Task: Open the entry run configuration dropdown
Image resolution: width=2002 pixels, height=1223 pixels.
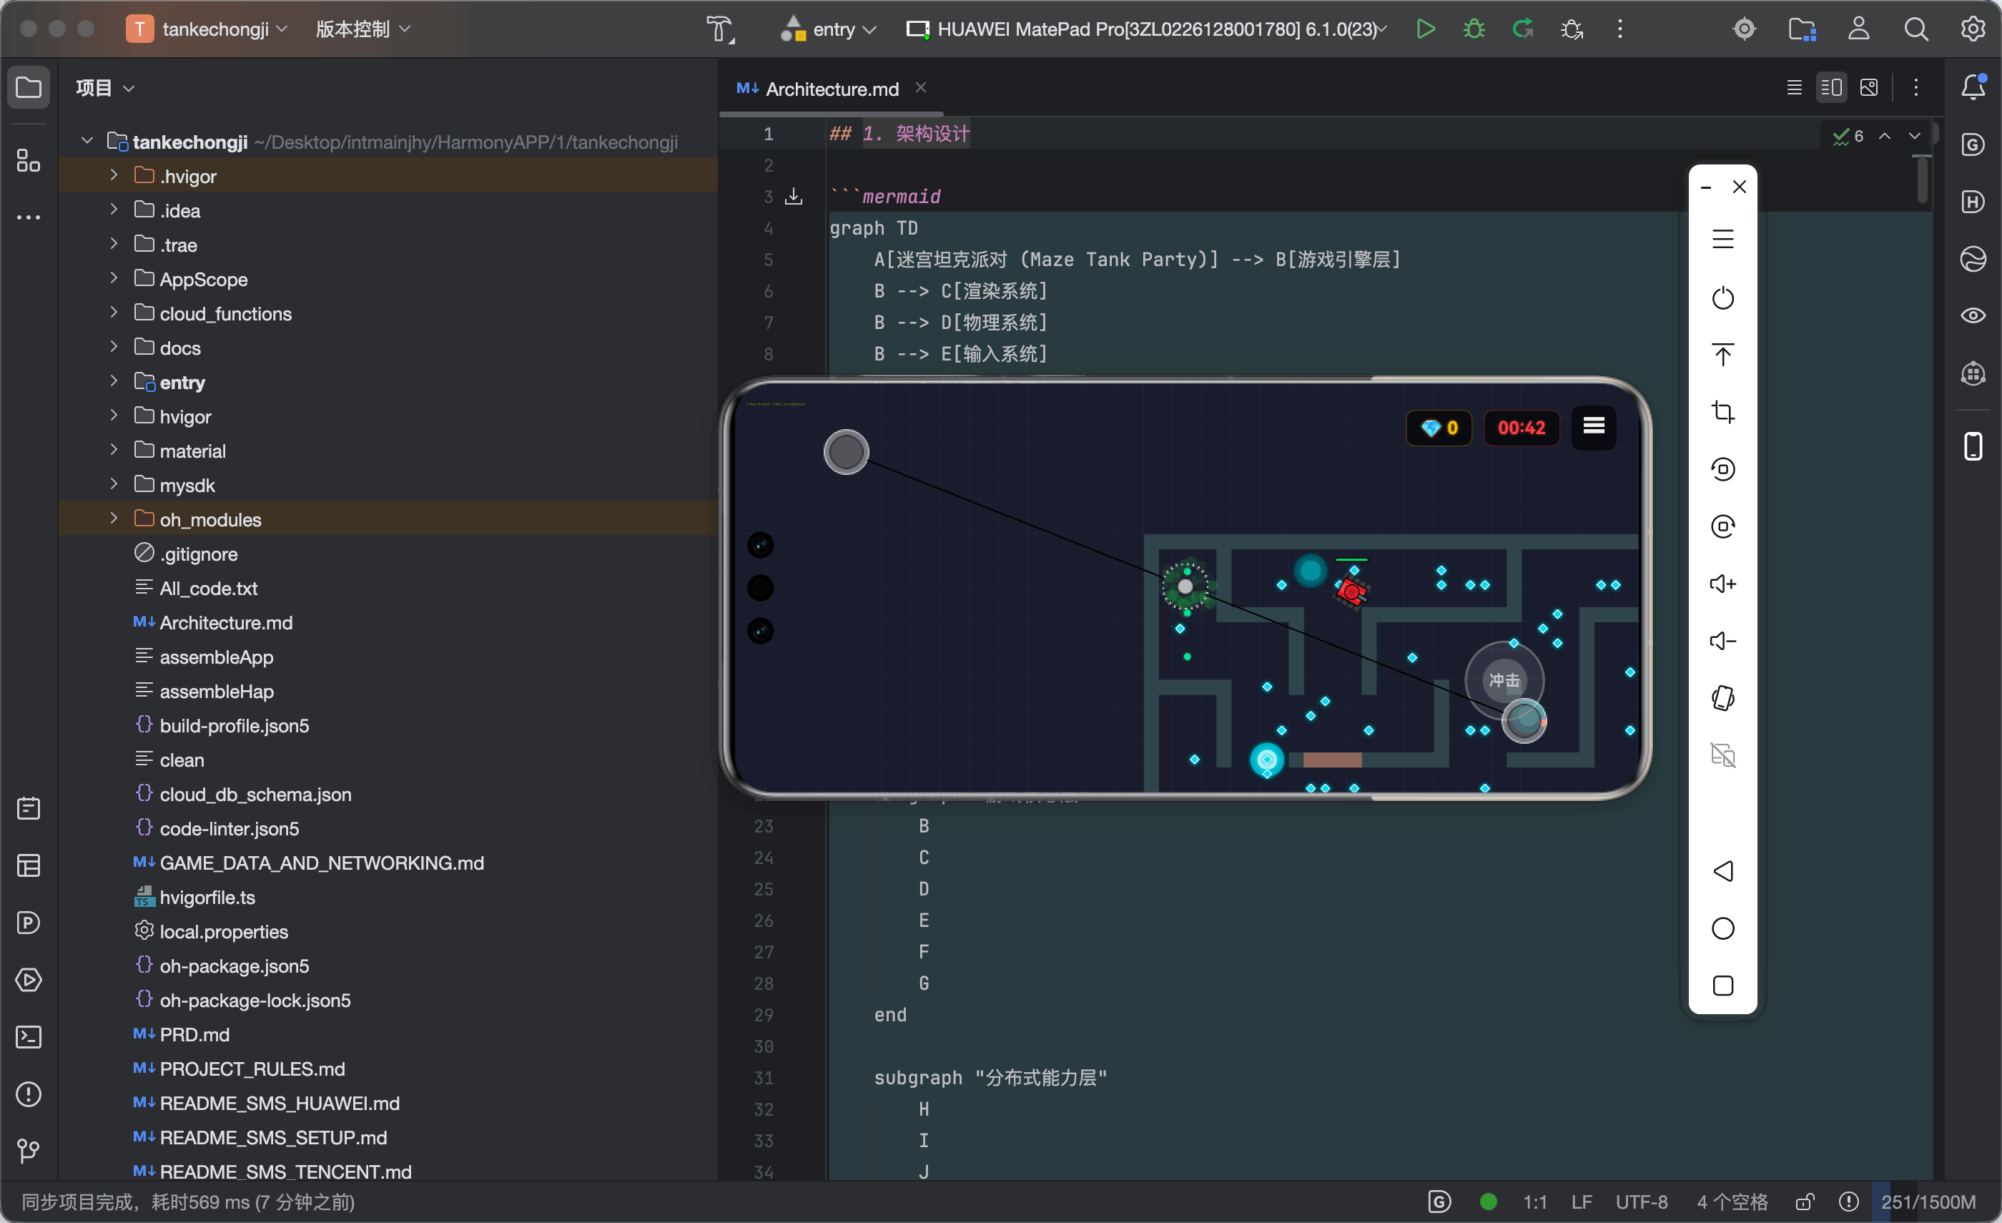Action: [x=828, y=29]
